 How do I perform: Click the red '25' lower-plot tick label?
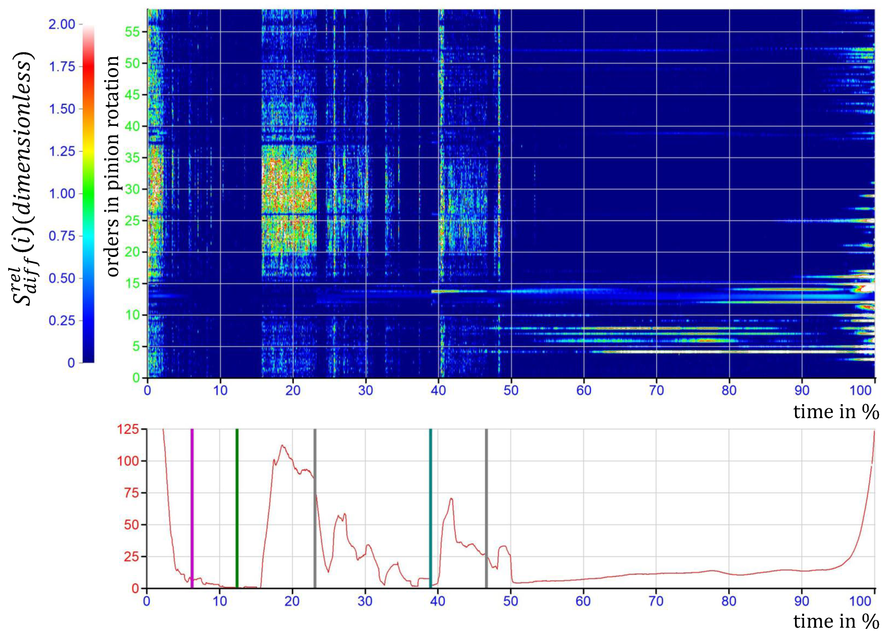(131, 556)
